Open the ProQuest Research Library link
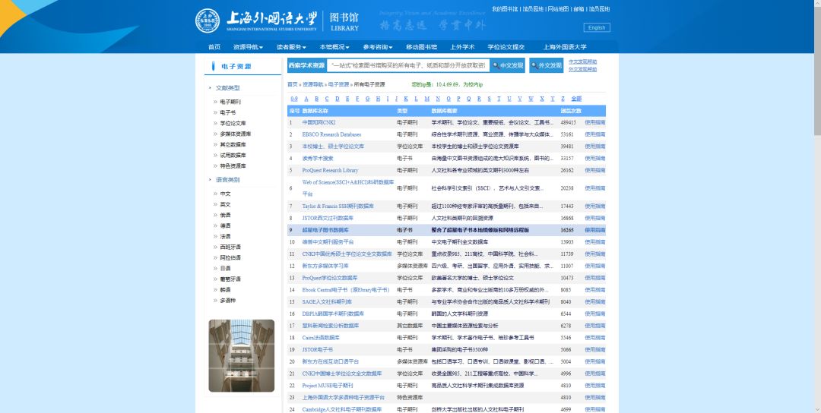Screen dimensions: 821x413 (x=330, y=170)
